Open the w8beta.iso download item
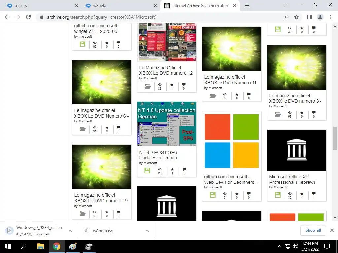 103,231
